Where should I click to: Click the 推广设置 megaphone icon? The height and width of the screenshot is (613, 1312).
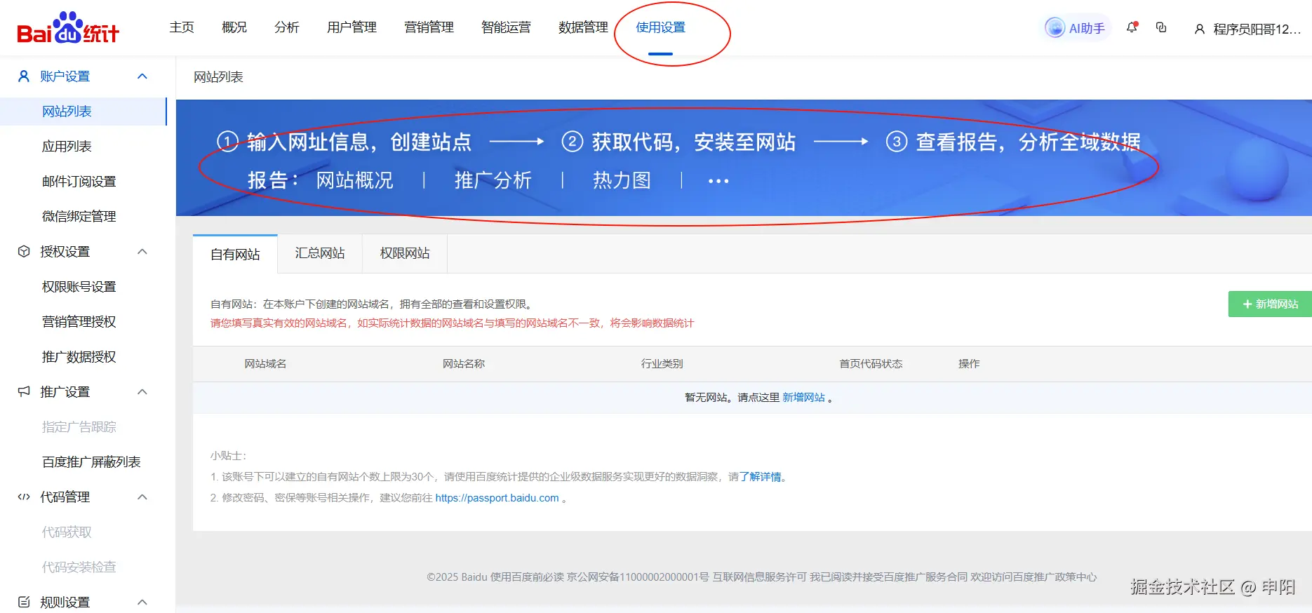click(24, 391)
